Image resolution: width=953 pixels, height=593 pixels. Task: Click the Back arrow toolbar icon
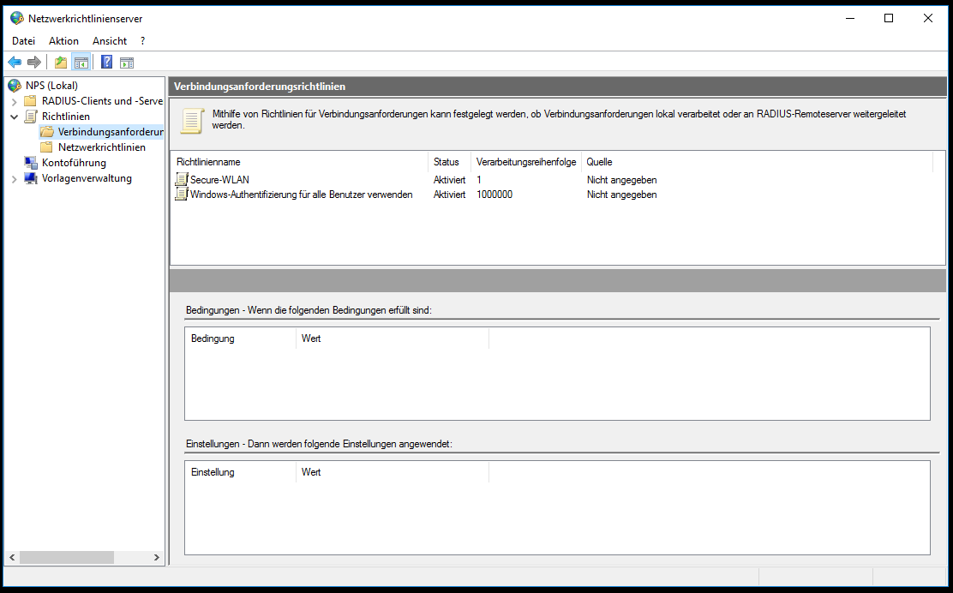pos(15,62)
